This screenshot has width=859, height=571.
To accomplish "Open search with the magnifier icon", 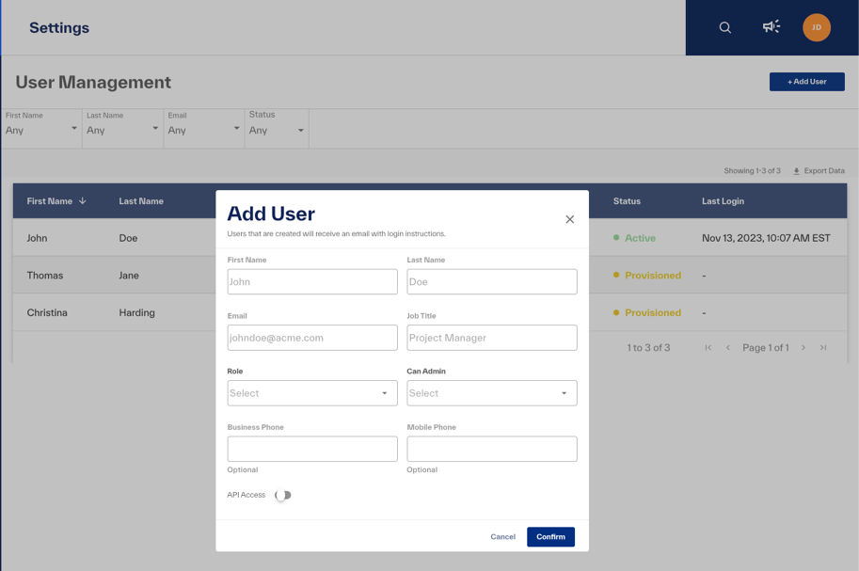I will click(724, 27).
